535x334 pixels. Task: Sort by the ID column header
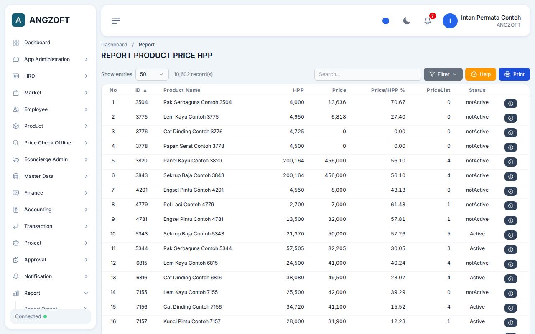(141, 90)
